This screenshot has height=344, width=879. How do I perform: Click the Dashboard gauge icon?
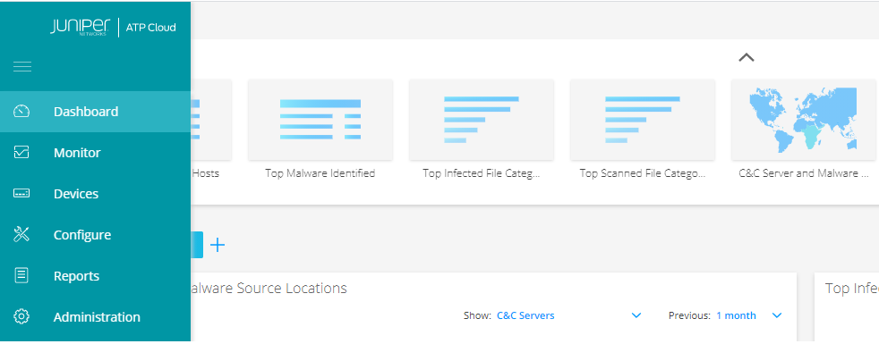(21, 112)
